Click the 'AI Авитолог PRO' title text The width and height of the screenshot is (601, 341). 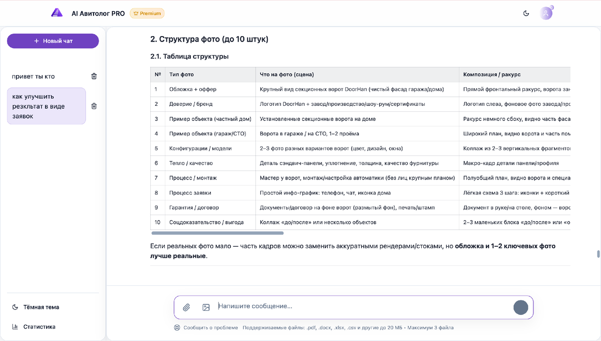point(98,14)
